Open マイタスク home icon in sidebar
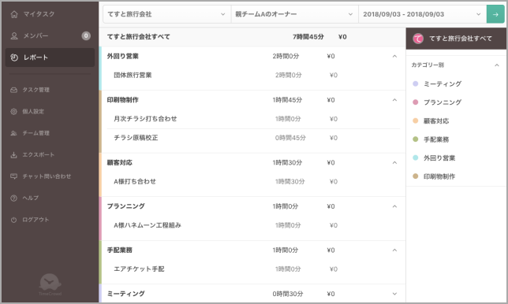Screen dimensions: 508x304 click(14, 14)
